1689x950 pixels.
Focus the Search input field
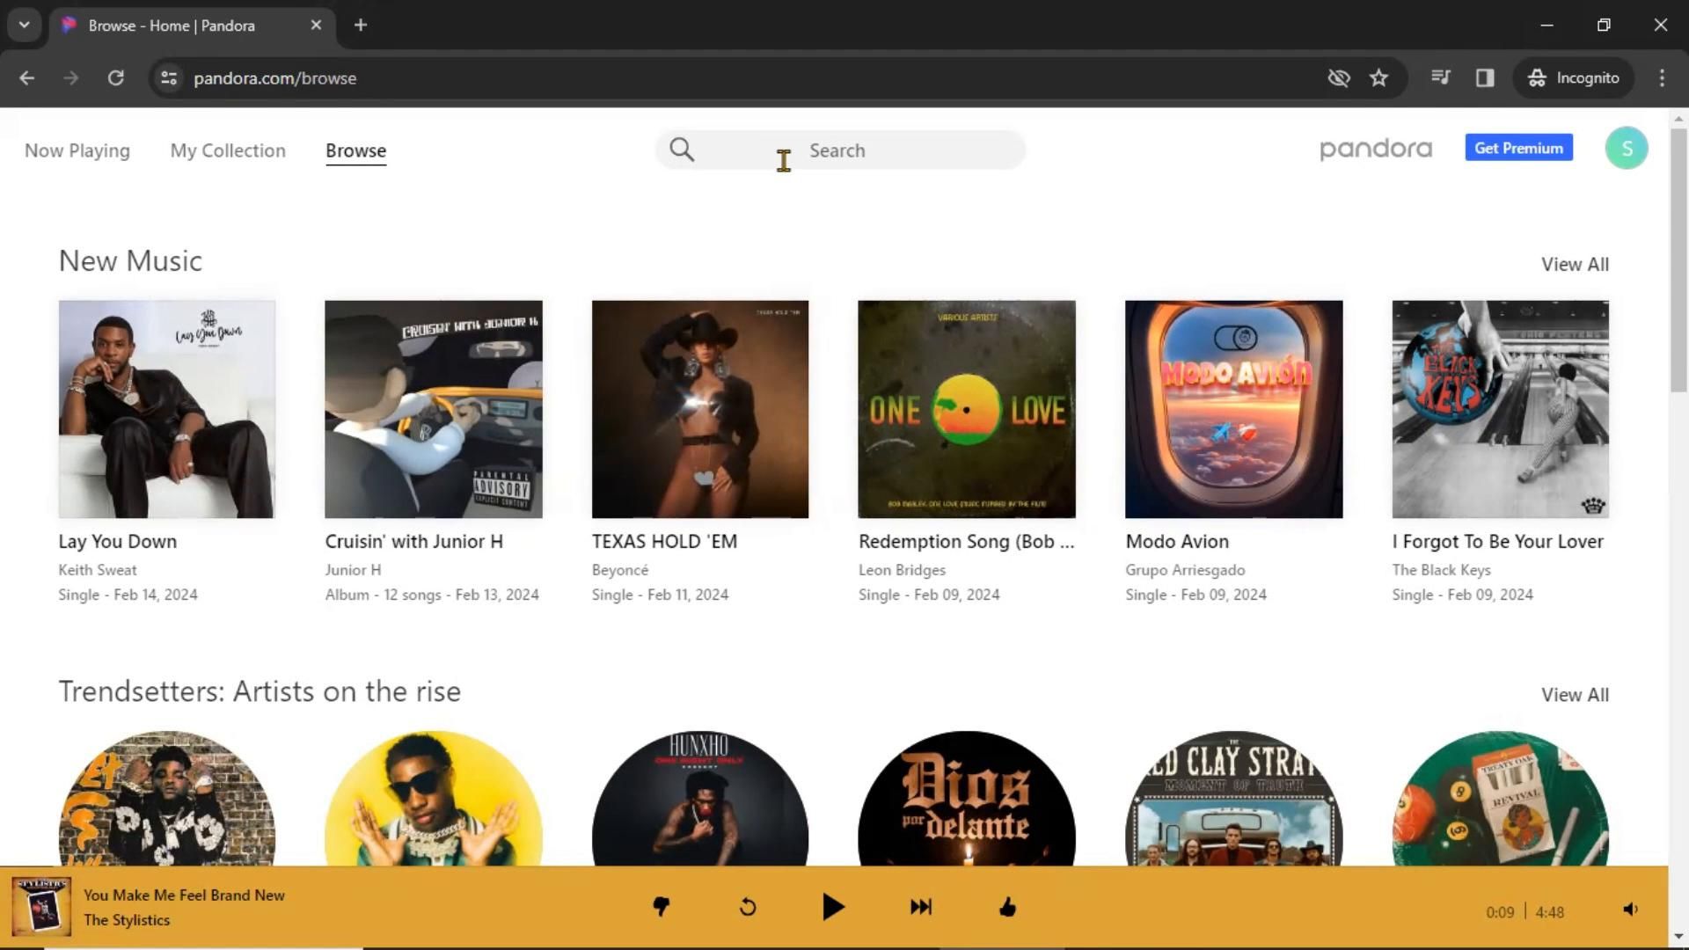click(840, 150)
